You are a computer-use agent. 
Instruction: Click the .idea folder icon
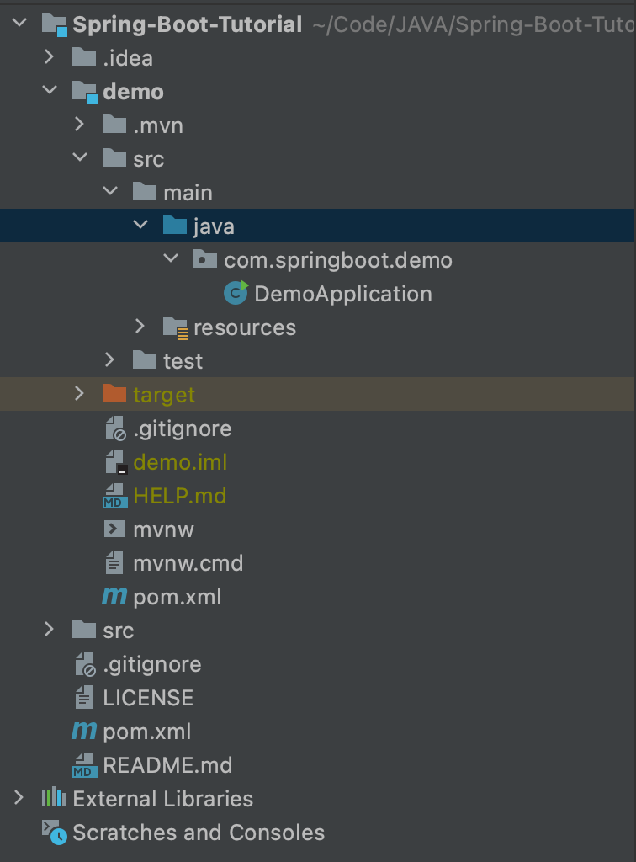[84, 56]
